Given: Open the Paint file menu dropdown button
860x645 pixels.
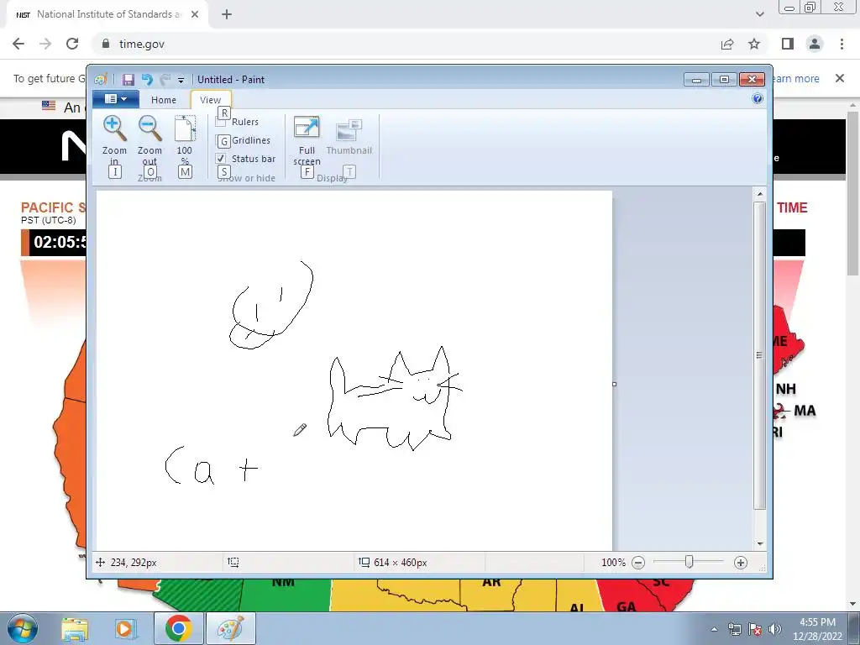Looking at the screenshot, I should pyautogui.click(x=116, y=99).
